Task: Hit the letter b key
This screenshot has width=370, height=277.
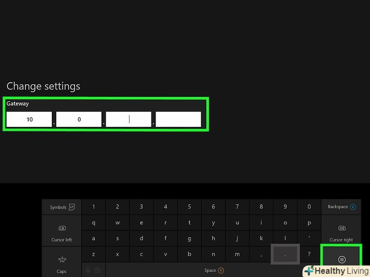Action: pyautogui.click(x=189, y=254)
